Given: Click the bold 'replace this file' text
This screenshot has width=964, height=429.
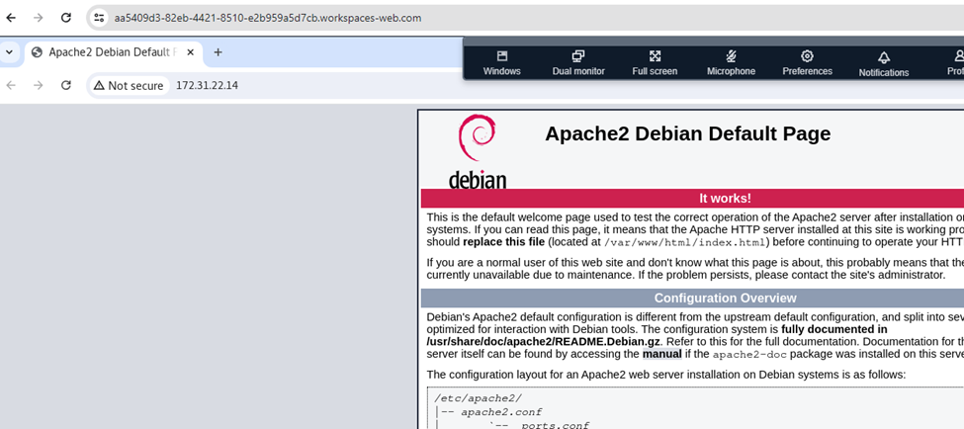Looking at the screenshot, I should [x=503, y=241].
